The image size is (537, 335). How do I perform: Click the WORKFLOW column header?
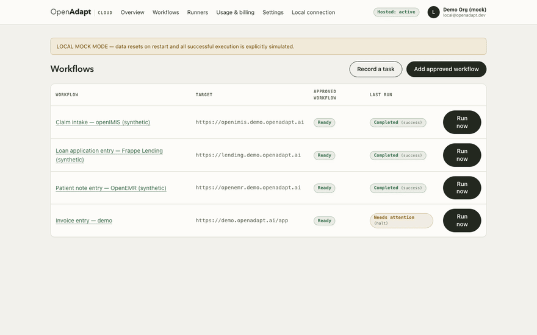tap(67, 94)
